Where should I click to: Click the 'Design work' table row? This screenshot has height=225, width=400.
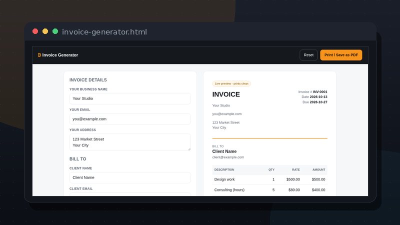[x=269, y=179]
